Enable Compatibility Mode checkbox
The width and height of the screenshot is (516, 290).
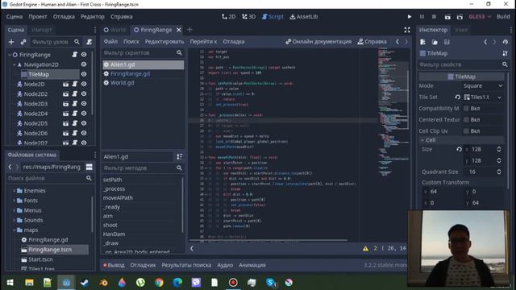tap(466, 109)
